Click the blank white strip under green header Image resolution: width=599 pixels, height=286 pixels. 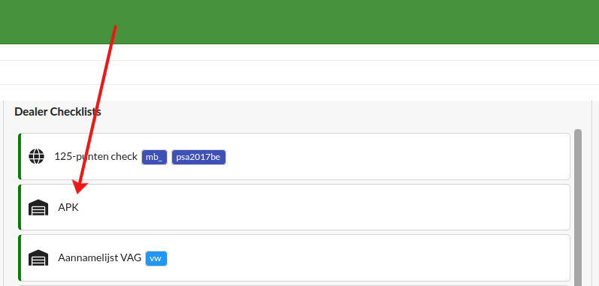(x=299, y=53)
